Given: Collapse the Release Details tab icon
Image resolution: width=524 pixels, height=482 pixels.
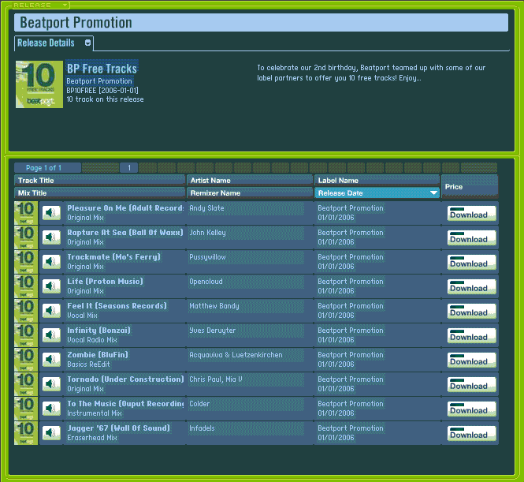Looking at the screenshot, I should 87,43.
